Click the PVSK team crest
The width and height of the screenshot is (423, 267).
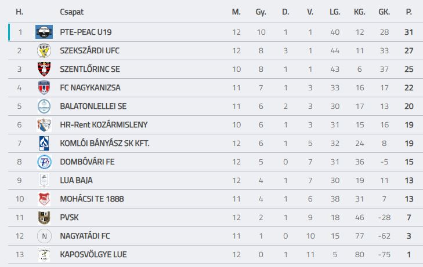44,217
